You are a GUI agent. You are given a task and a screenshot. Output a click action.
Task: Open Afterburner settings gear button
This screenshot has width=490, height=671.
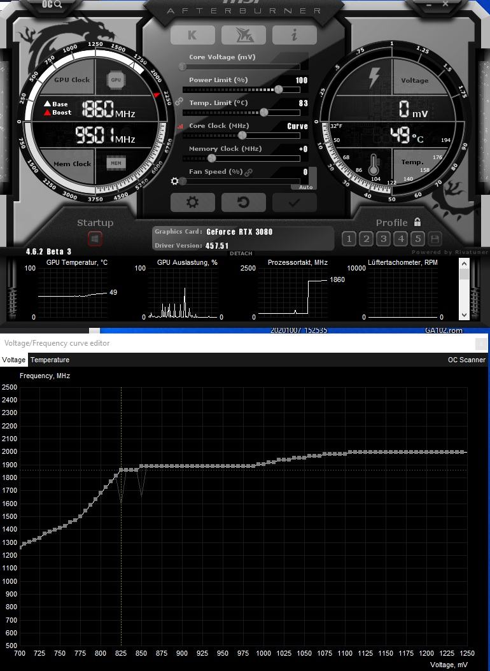coord(192,202)
